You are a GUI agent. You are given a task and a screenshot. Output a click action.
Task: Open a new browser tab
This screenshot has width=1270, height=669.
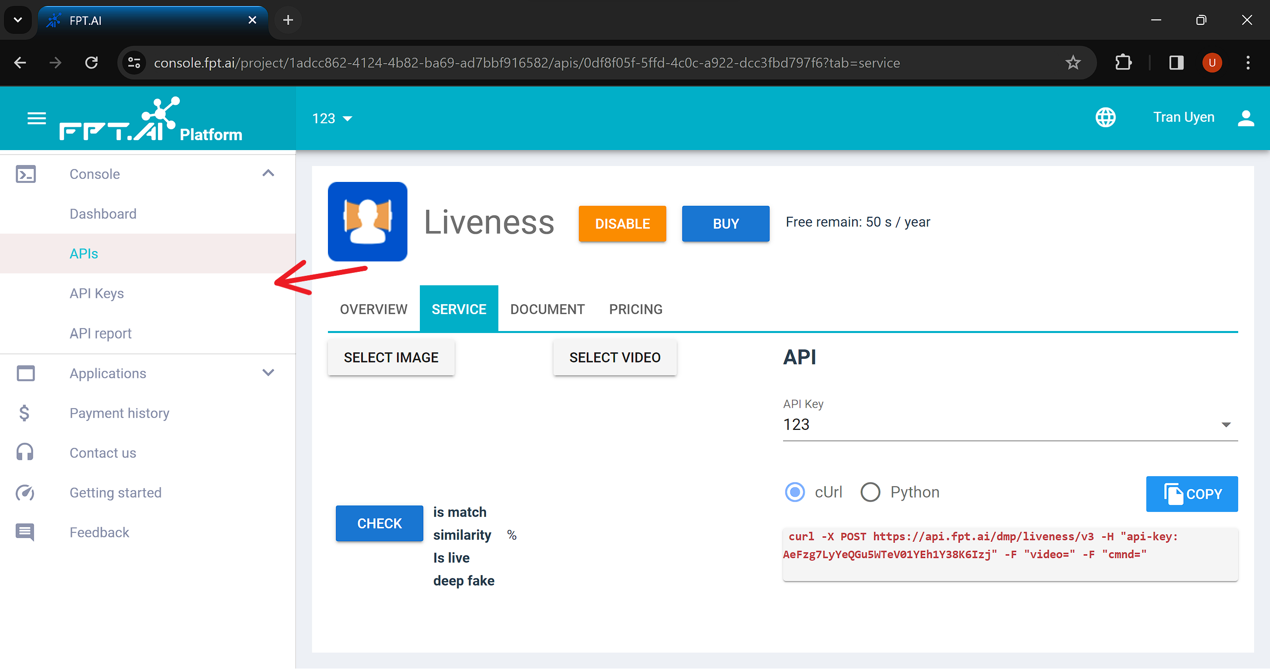pos(288,20)
